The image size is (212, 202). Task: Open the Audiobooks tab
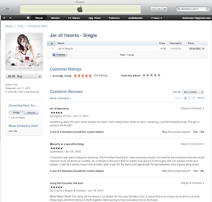[135, 18]
